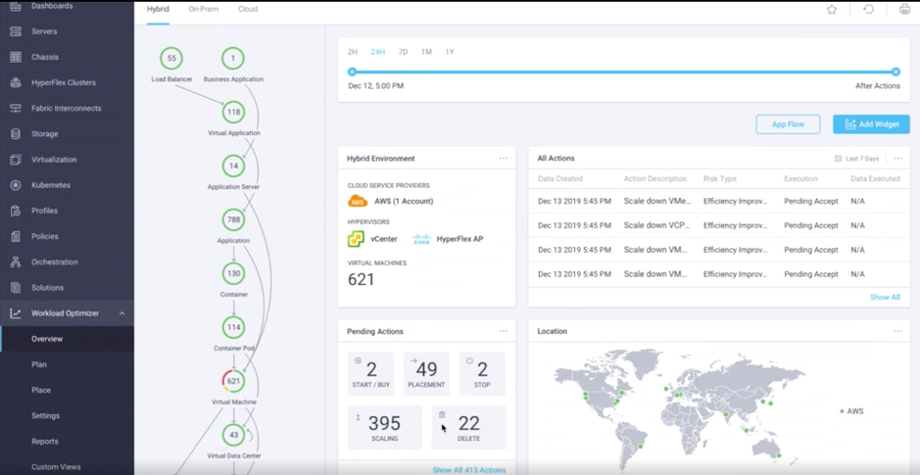This screenshot has width=920, height=475.
Task: Select the 1M time range
Action: pos(426,52)
